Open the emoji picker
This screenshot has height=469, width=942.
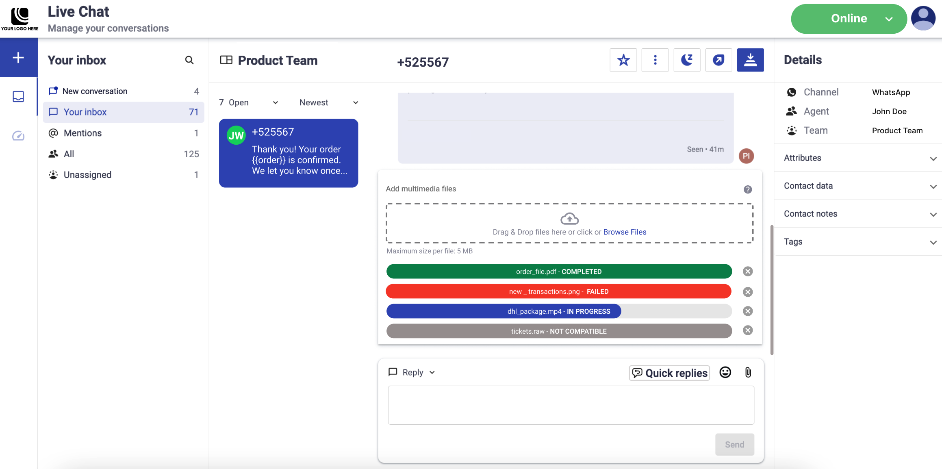tap(725, 372)
